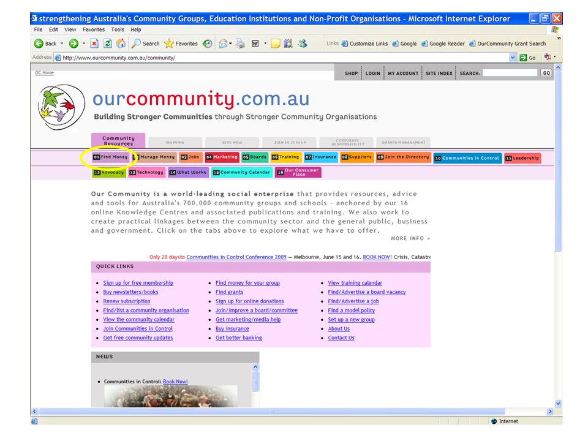Click the Messenger people icon

pos(302,43)
